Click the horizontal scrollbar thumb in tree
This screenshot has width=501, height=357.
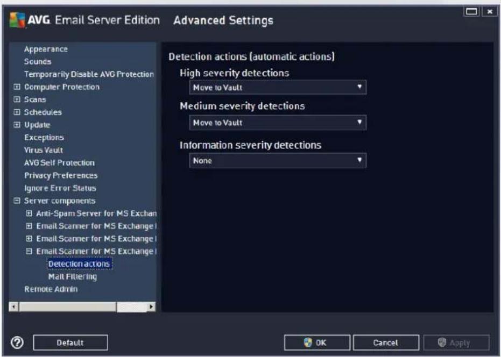click(x=68, y=307)
